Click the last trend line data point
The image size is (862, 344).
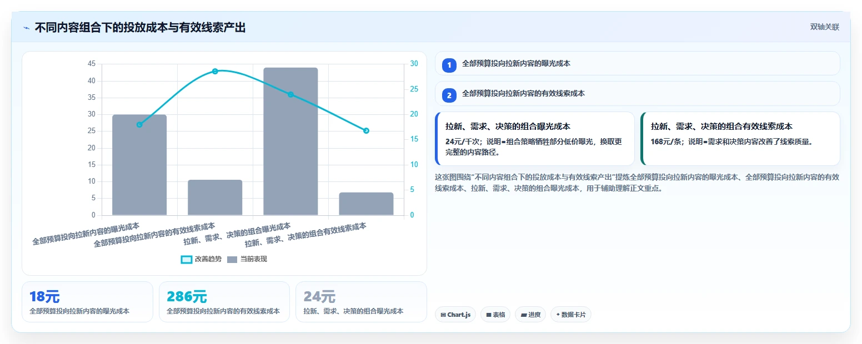[366, 131]
